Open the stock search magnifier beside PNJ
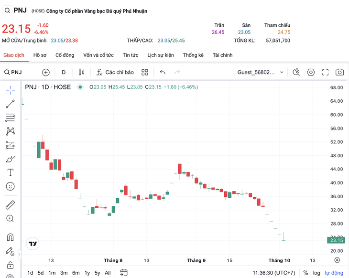This screenshot has width=349, height=278. click(x=7, y=11)
